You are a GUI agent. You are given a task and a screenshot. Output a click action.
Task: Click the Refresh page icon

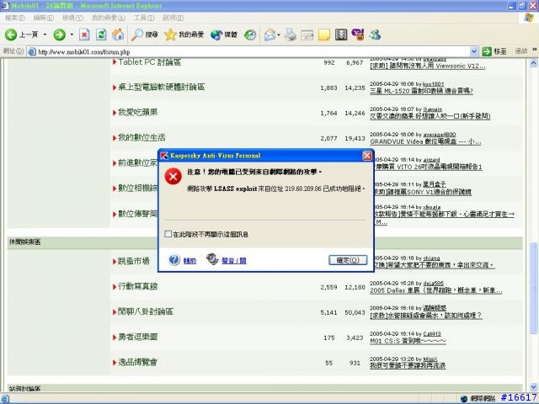tap(101, 35)
